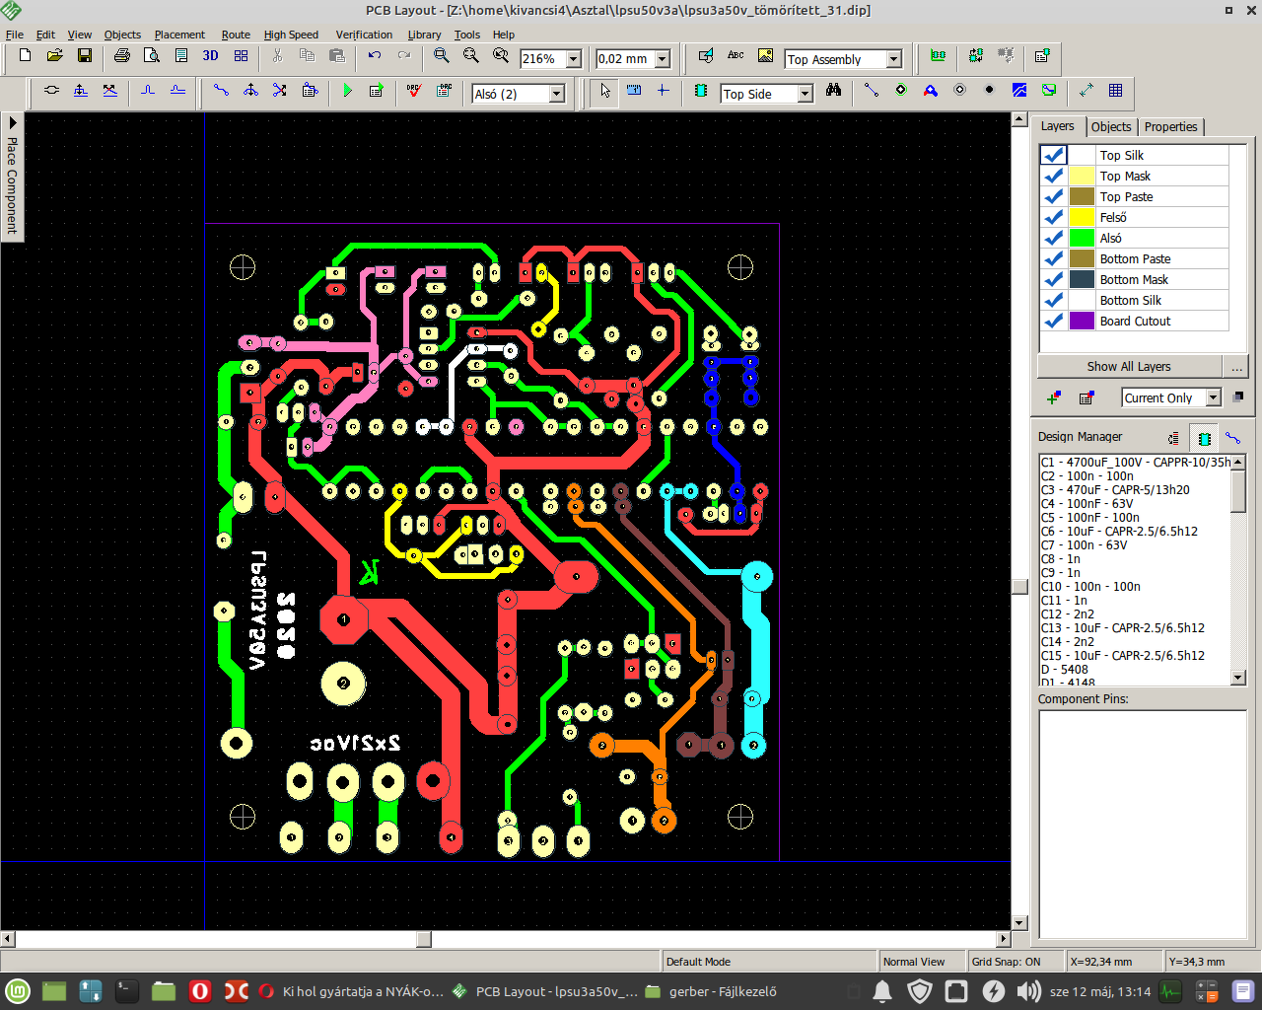
Task: Click the Show All Layers button
Action: (1128, 366)
